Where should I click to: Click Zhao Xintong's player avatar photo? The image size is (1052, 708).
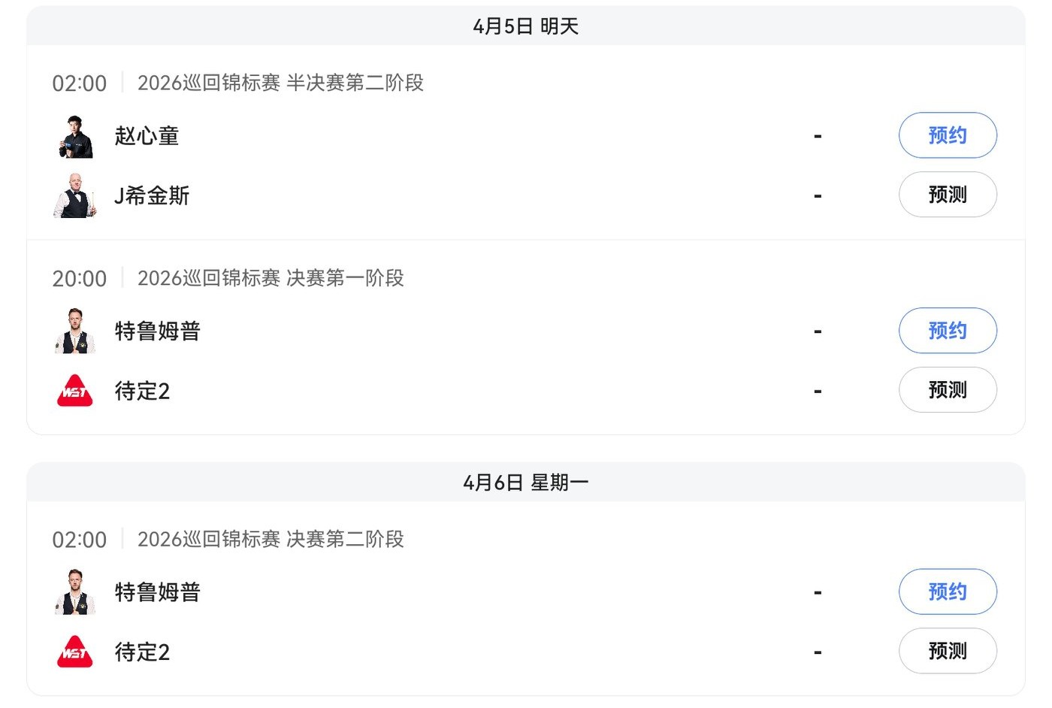pos(75,136)
